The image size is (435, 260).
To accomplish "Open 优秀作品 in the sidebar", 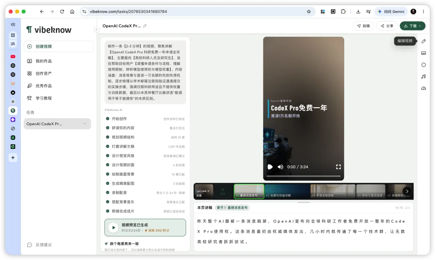I will coord(39,85).
